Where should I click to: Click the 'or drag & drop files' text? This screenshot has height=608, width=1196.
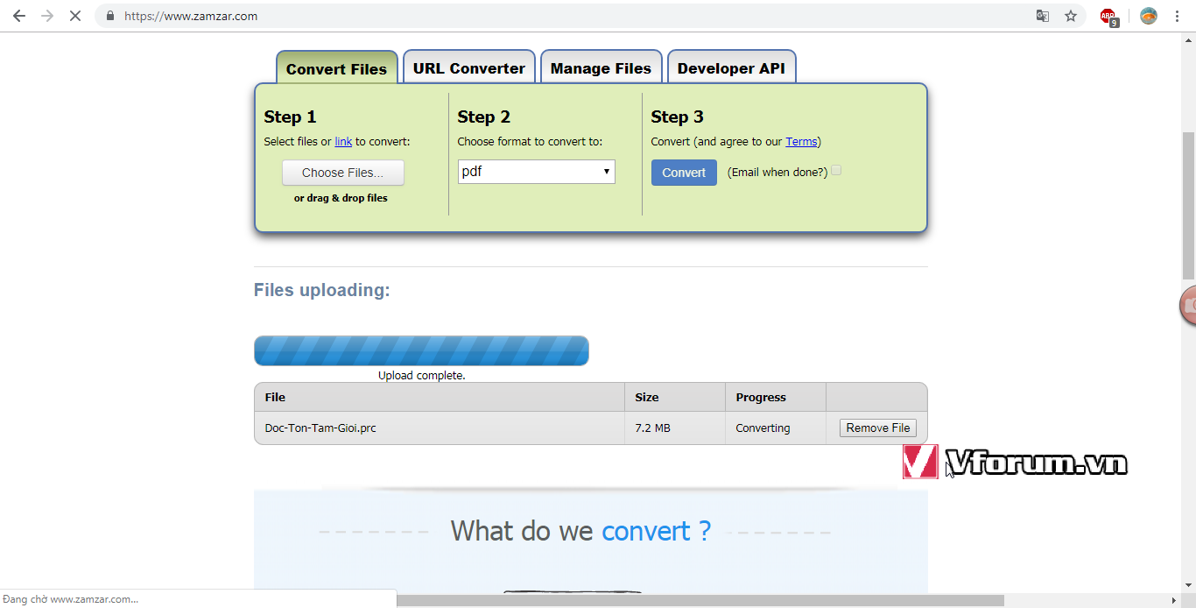[341, 198]
